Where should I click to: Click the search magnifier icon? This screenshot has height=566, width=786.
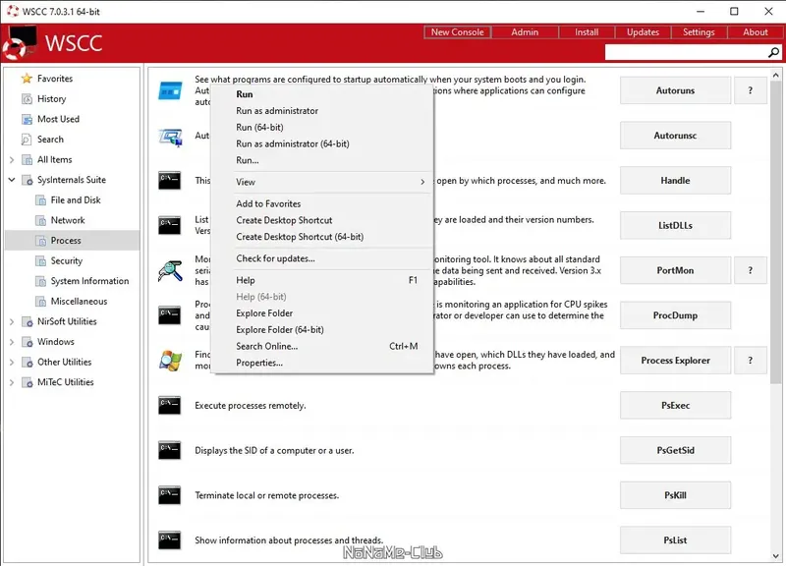click(x=774, y=53)
